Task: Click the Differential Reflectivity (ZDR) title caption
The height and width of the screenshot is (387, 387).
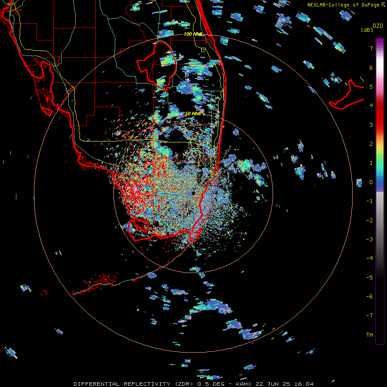Action: [x=193, y=384]
